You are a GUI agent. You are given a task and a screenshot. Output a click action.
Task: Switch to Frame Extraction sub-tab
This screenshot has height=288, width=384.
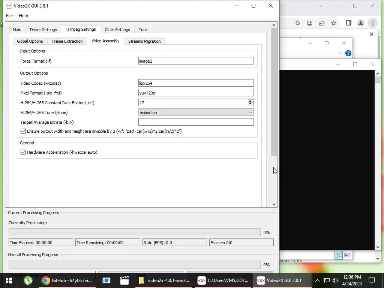tap(67, 41)
